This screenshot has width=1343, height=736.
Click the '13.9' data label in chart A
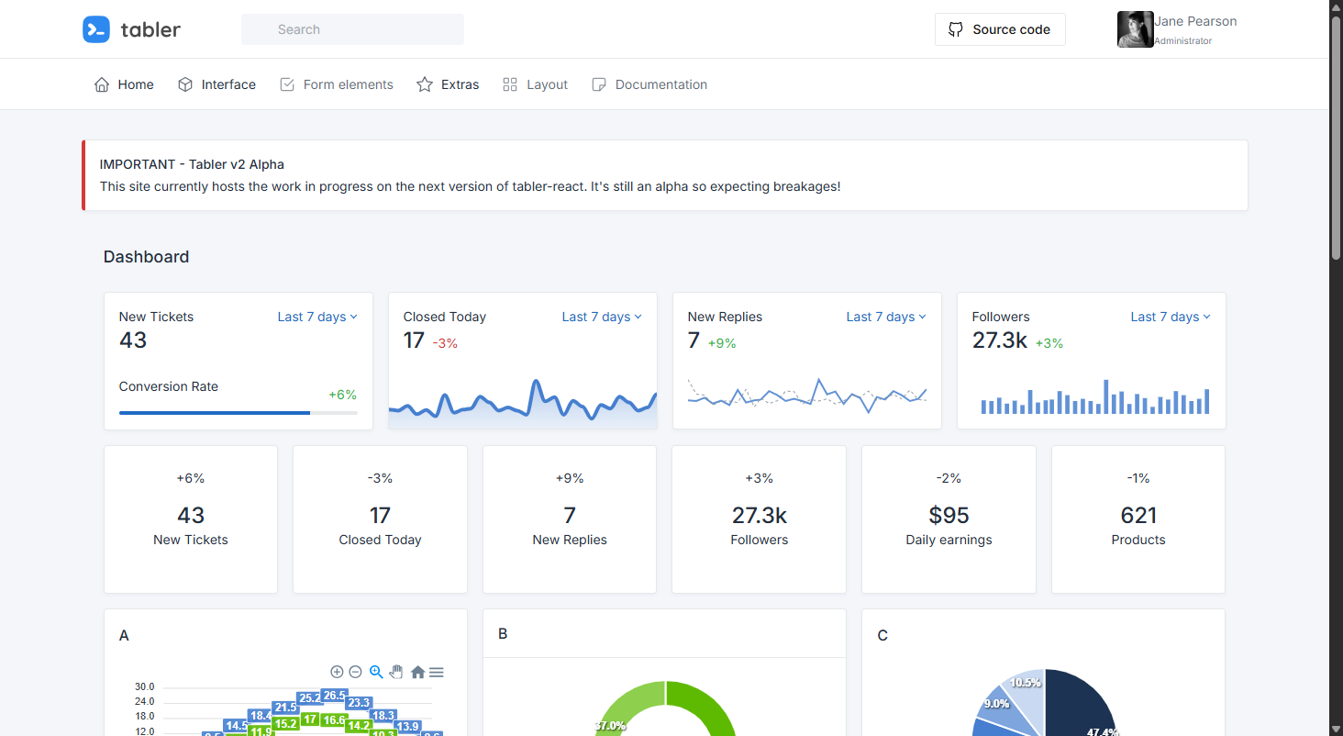[x=407, y=727]
